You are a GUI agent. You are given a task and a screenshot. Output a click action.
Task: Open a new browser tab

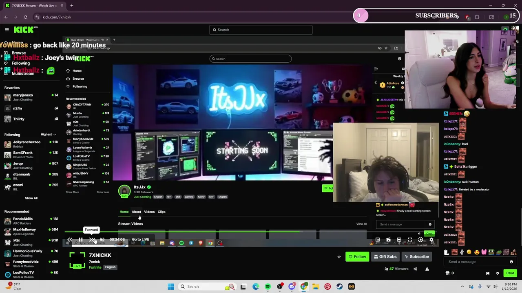point(71,6)
